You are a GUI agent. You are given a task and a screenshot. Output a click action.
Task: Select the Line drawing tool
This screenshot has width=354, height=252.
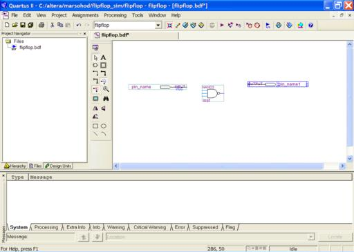point(95,134)
